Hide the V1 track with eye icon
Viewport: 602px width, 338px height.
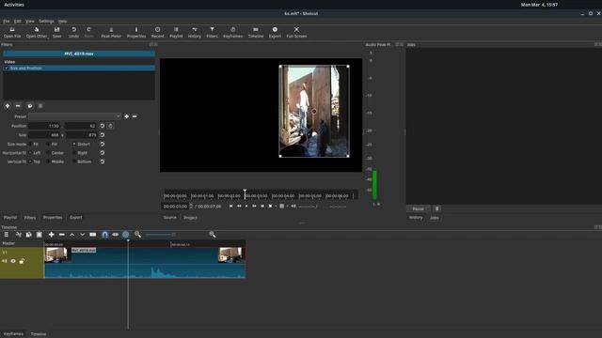tap(13, 261)
